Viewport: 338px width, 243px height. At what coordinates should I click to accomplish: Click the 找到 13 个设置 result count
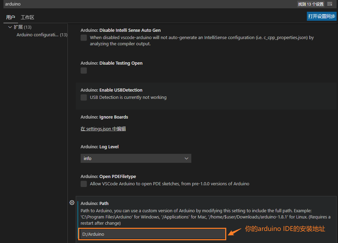click(x=311, y=4)
